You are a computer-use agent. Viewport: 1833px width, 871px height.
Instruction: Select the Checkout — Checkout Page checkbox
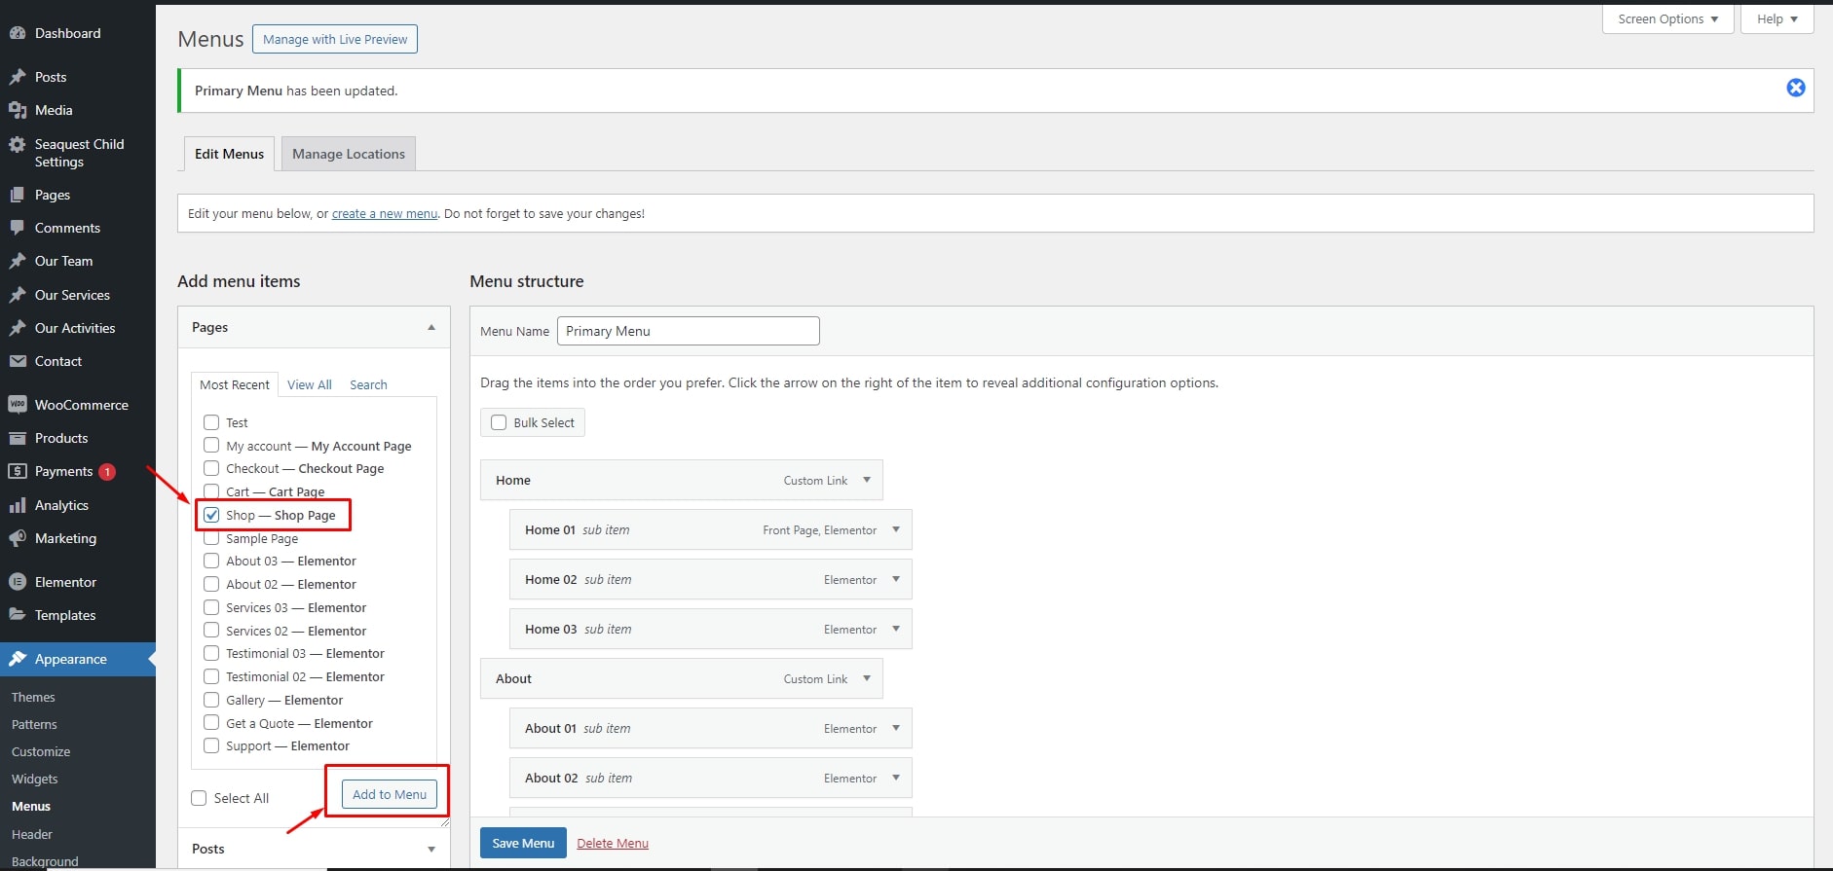tap(211, 468)
